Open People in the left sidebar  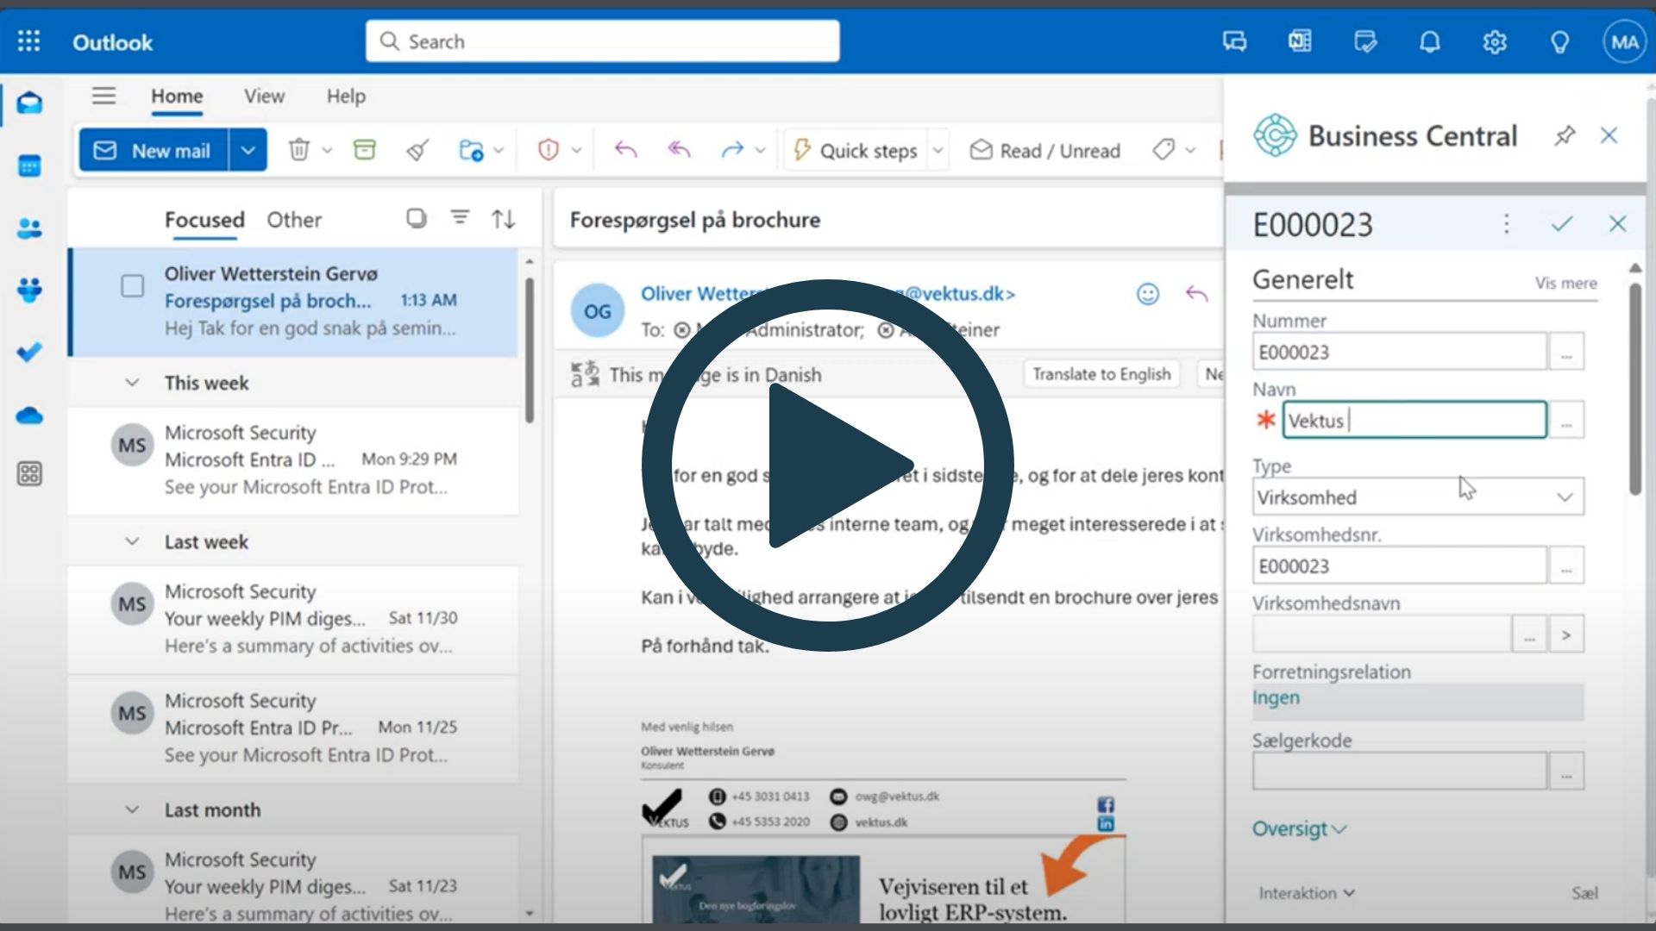tap(29, 228)
